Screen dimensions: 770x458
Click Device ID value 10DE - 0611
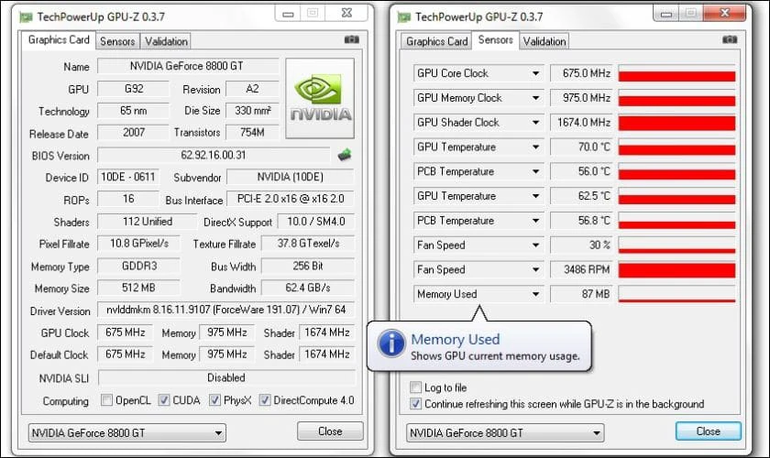click(x=128, y=177)
